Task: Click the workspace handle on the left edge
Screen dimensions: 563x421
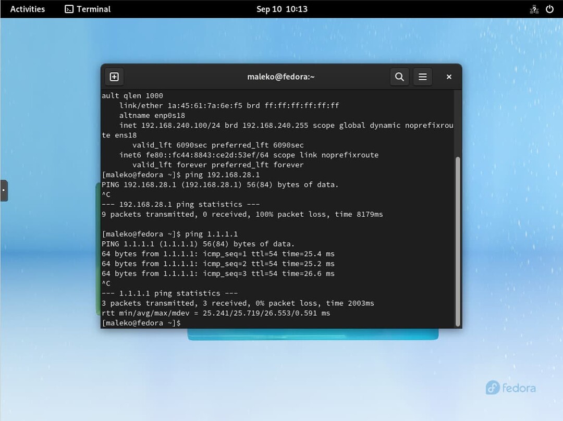Action: (4, 190)
